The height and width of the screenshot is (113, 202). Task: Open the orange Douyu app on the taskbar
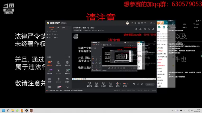[x=22, y=110]
